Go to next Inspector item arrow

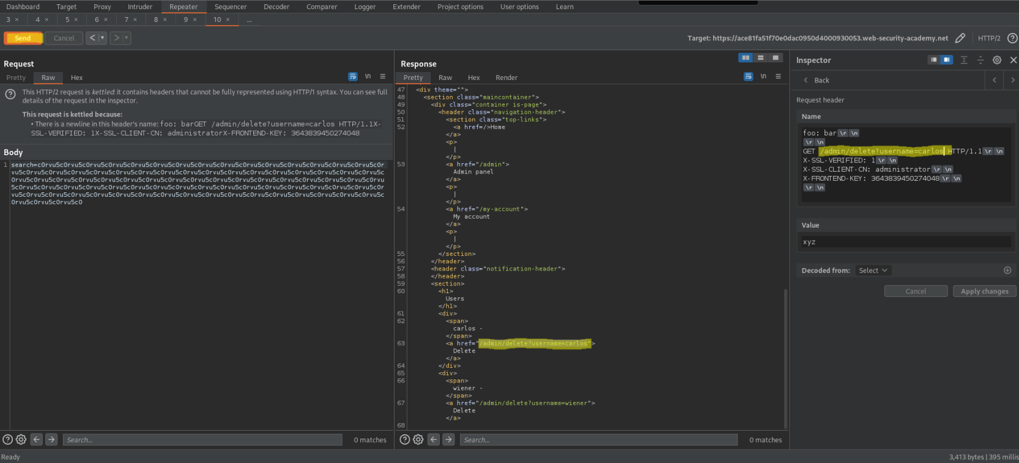pos(1012,80)
